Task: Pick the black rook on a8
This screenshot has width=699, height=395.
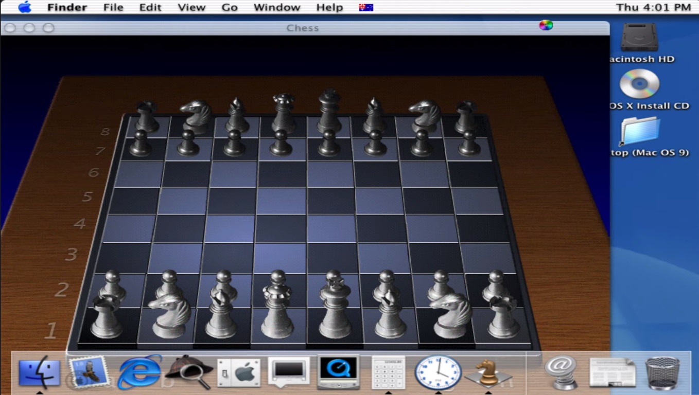Action: pyautogui.click(x=147, y=116)
